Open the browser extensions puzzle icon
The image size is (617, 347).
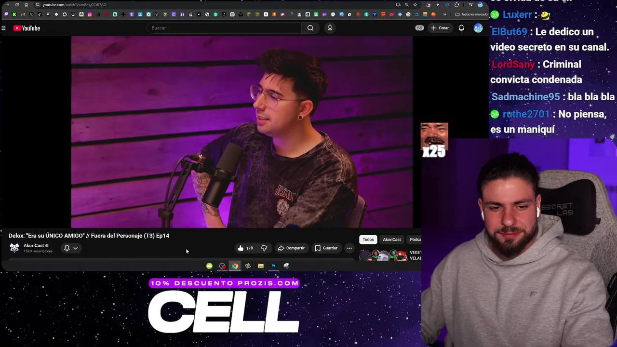pyautogui.click(x=456, y=5)
